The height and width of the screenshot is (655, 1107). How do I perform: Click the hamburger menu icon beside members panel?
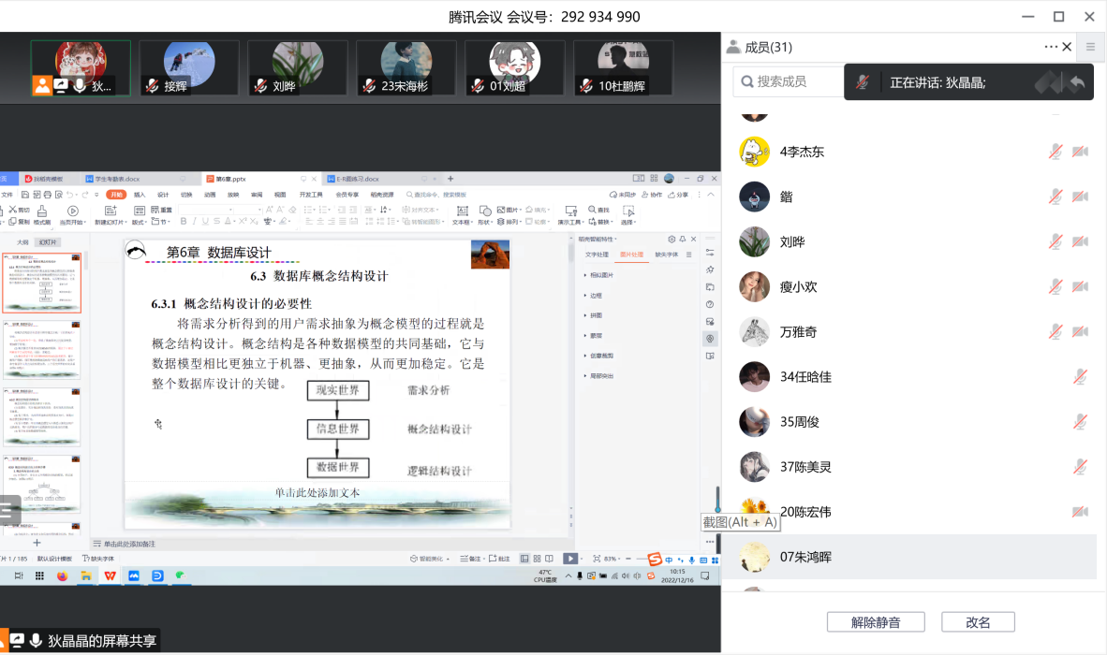[x=1090, y=47]
